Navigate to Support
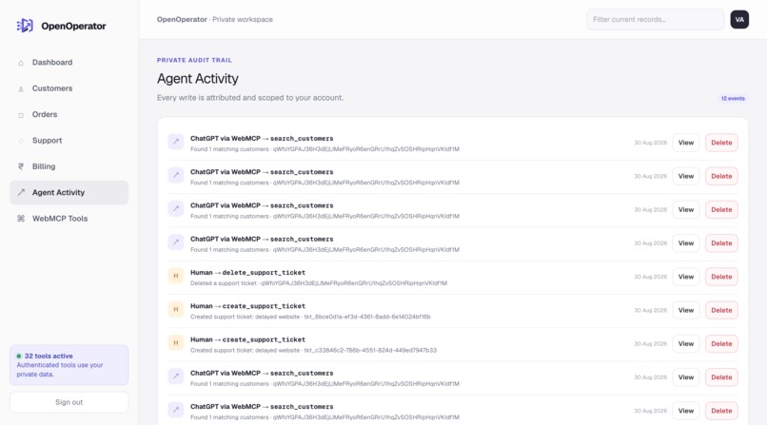The image size is (767, 425). (x=69, y=140)
